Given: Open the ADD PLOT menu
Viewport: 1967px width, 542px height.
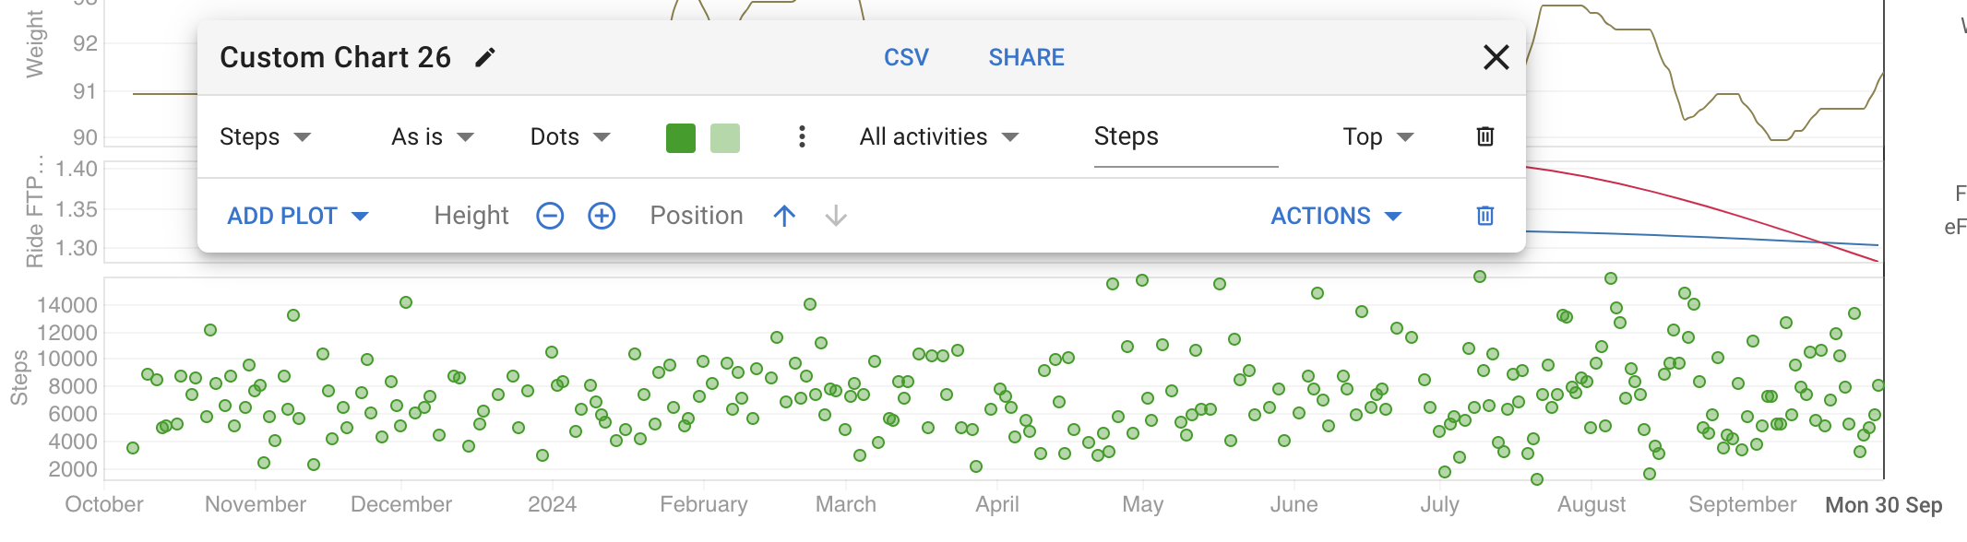Looking at the screenshot, I should click(297, 216).
